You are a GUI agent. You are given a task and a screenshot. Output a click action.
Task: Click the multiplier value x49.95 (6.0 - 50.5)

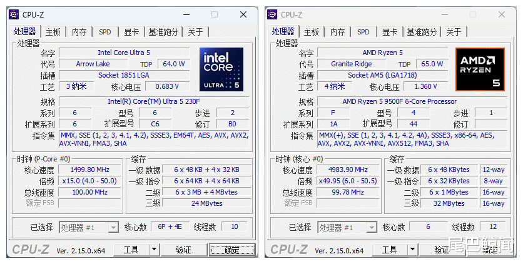point(348,181)
